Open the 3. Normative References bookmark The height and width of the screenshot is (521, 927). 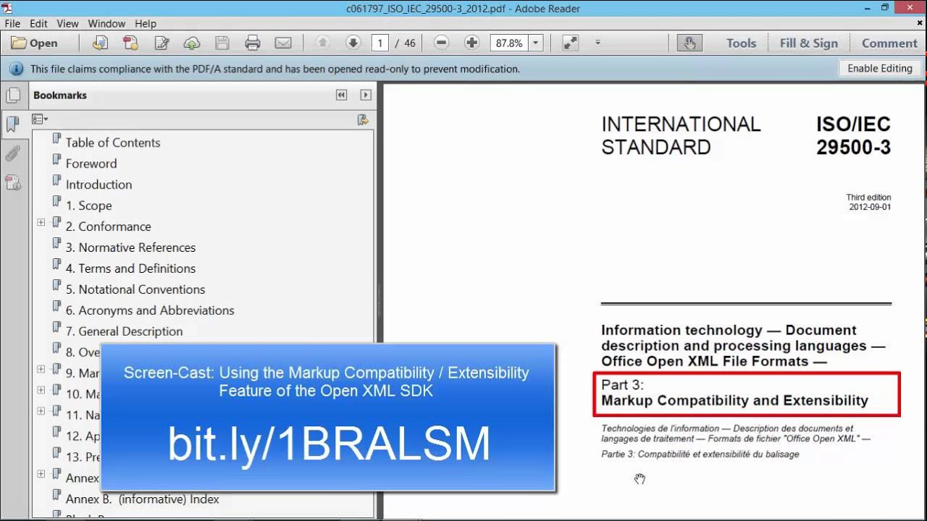[130, 247]
